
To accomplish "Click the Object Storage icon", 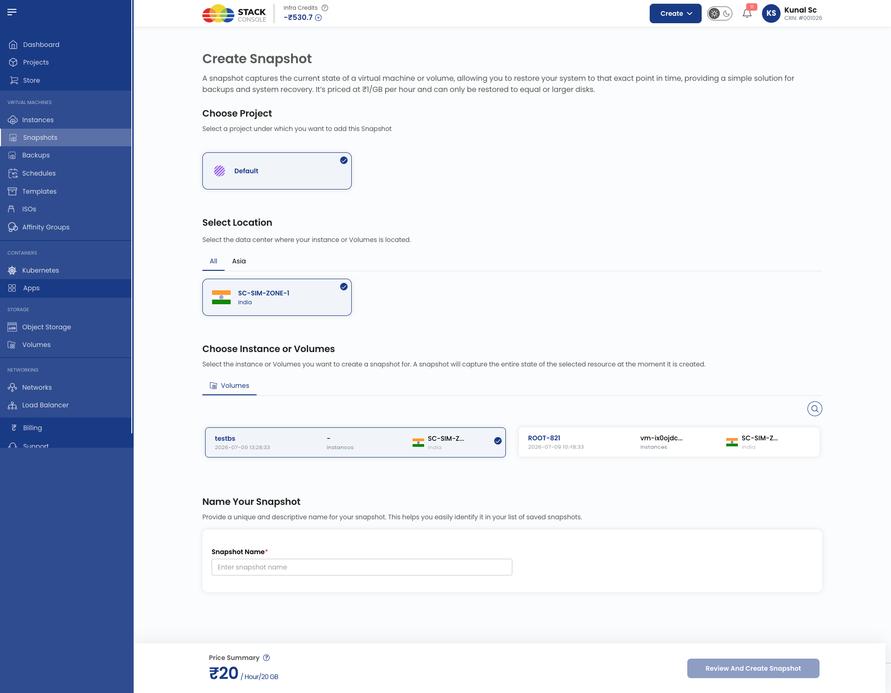I will 13,327.
